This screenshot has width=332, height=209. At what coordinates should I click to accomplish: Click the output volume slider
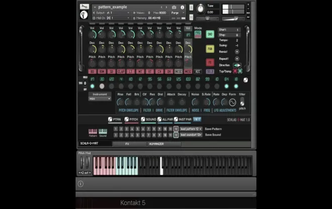(x=233, y=19)
